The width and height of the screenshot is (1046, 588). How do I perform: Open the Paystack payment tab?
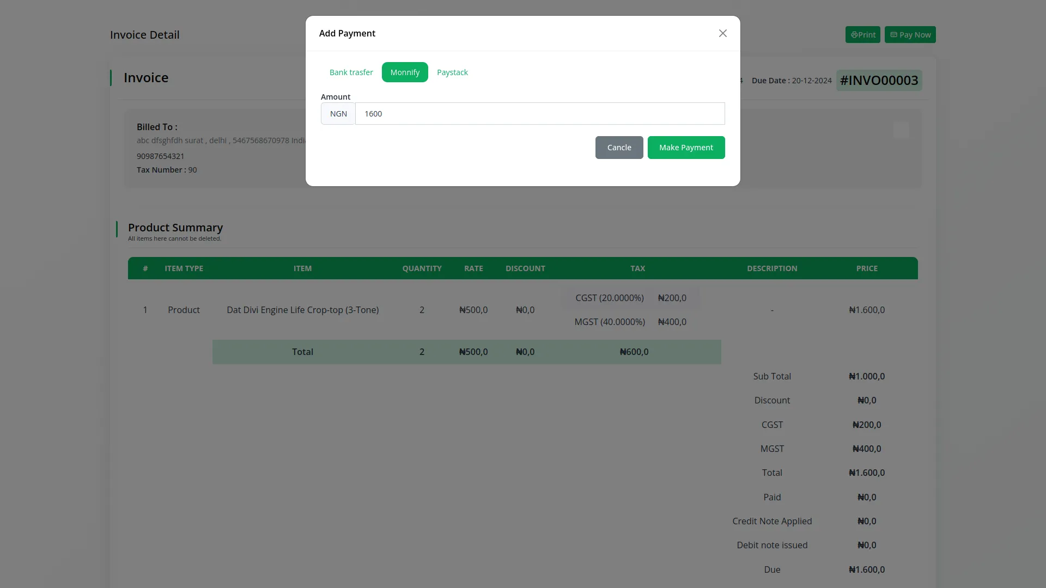(452, 72)
